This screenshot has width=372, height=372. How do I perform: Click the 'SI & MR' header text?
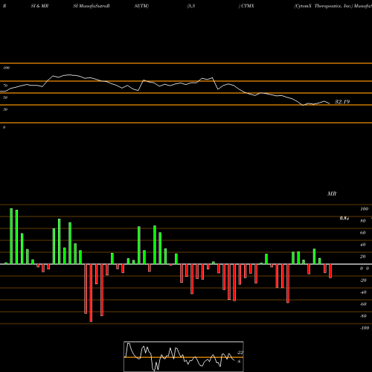pyautogui.click(x=39, y=6)
